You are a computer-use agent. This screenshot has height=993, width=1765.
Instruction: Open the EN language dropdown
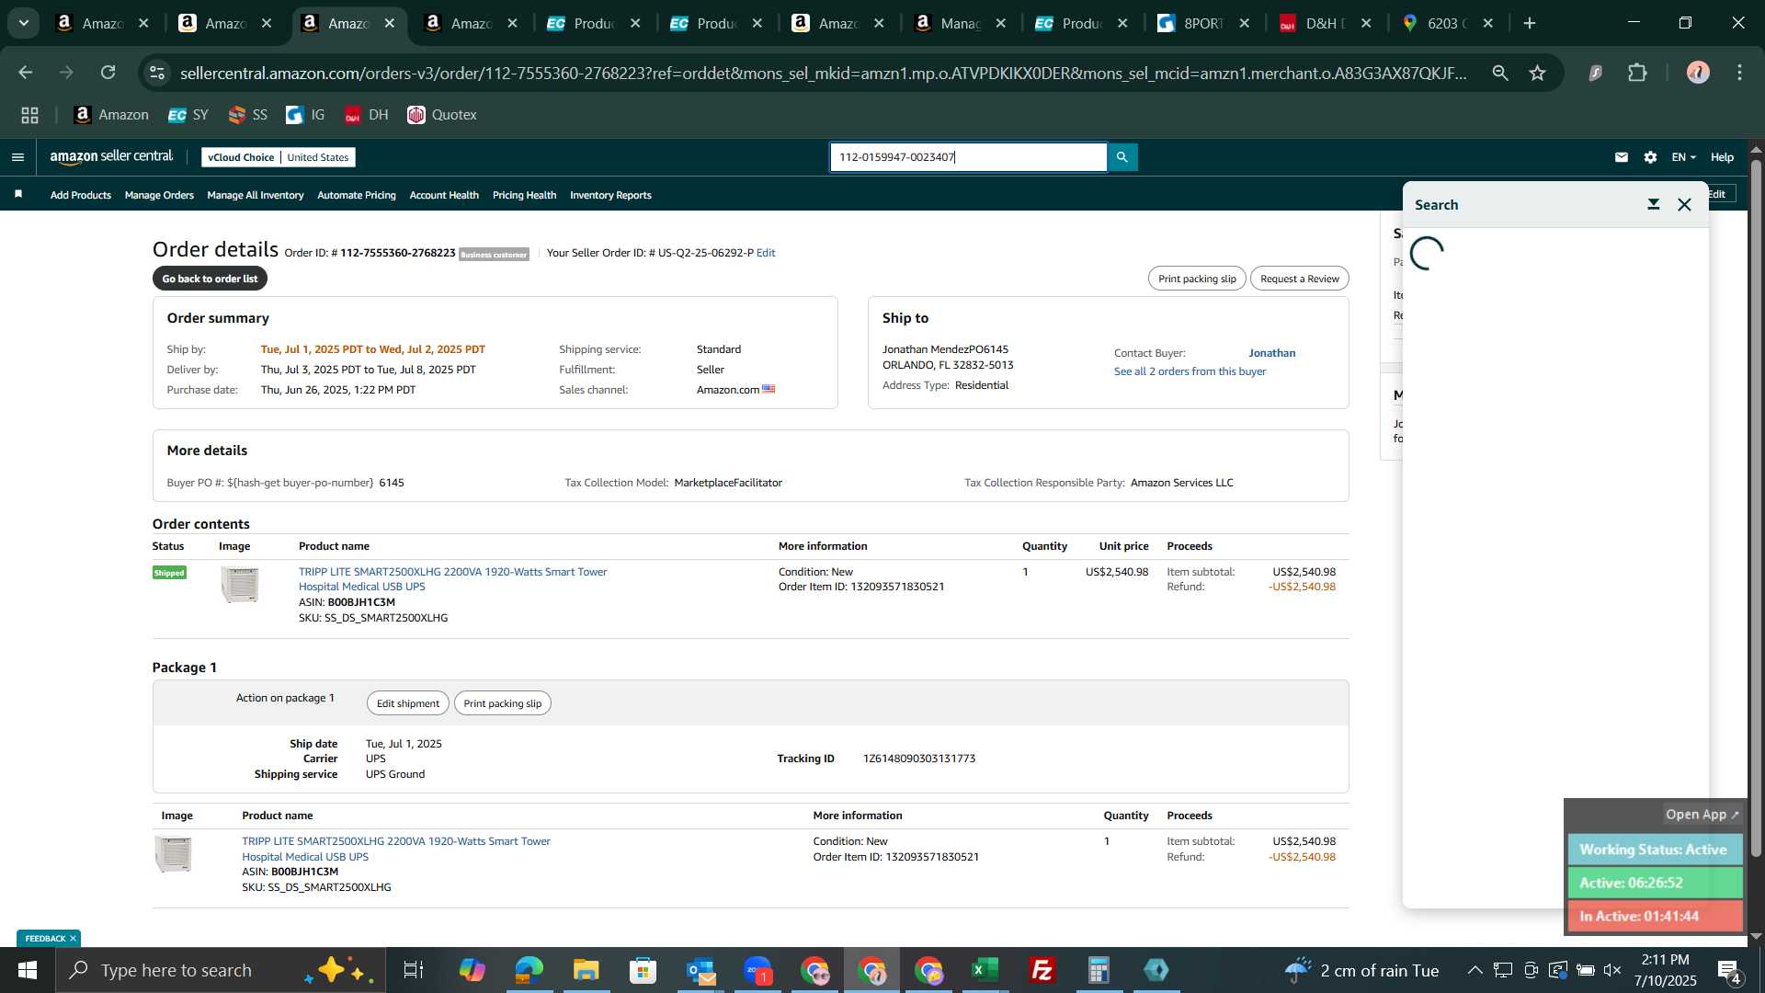pyautogui.click(x=1683, y=157)
